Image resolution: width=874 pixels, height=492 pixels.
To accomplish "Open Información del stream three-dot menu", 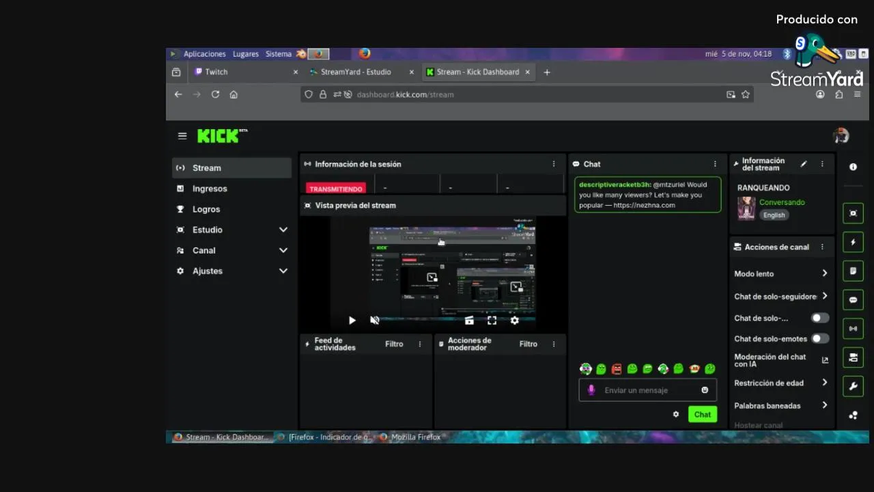I will pos(822,164).
